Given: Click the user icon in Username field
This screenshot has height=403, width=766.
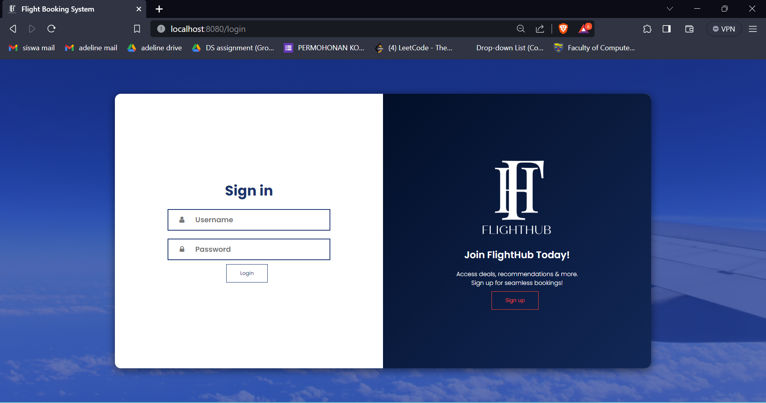Looking at the screenshot, I should click(x=182, y=220).
